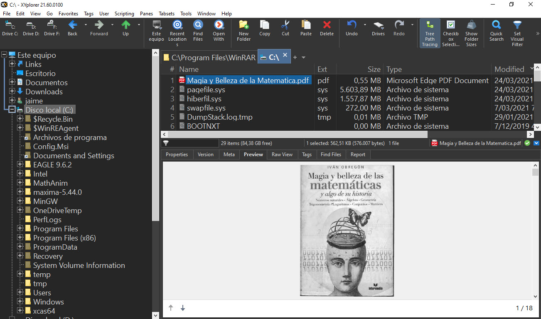Show more toolbar buttons chevron

[538, 33]
